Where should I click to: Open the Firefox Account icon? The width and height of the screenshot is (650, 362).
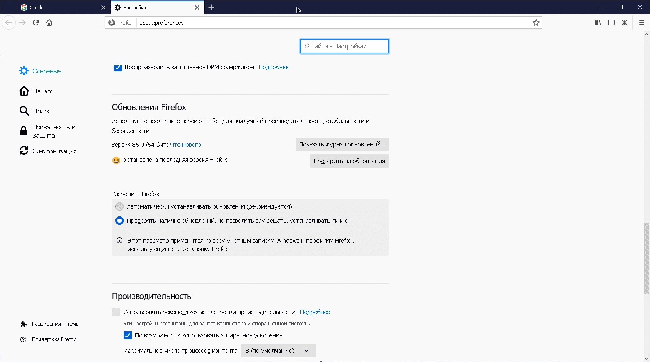pos(625,23)
